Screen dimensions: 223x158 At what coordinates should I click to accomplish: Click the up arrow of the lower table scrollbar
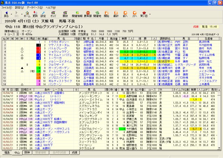point(219,90)
